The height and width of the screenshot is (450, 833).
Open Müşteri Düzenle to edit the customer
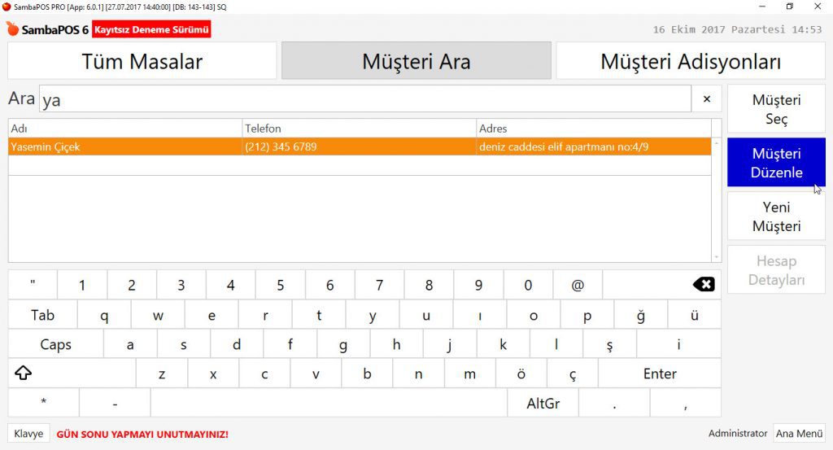[x=776, y=163]
